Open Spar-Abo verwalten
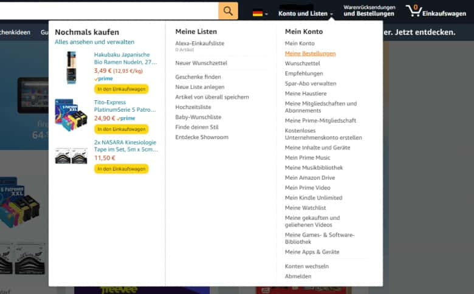The image size is (474, 294). point(311,83)
